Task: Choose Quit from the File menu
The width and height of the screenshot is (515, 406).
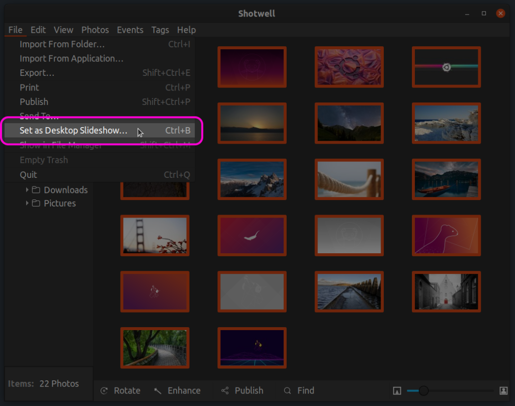Action: click(x=100, y=174)
